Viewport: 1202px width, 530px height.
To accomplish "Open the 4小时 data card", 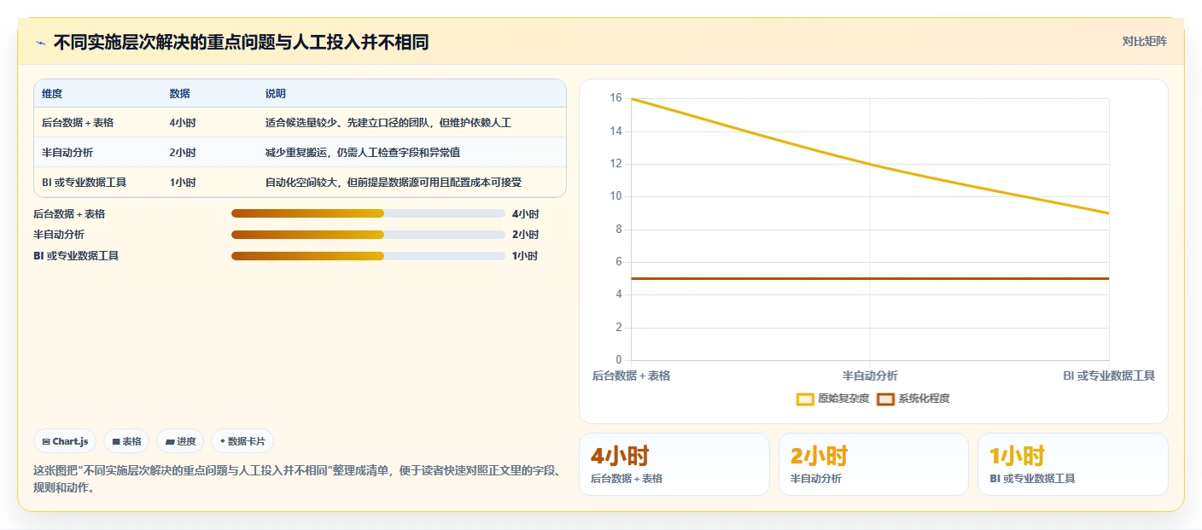I will [674, 464].
